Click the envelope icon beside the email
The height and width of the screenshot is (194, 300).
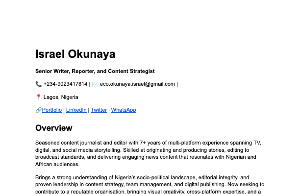(95, 84)
